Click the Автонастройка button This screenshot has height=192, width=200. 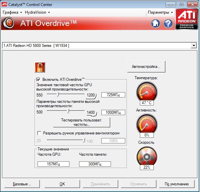point(146,67)
